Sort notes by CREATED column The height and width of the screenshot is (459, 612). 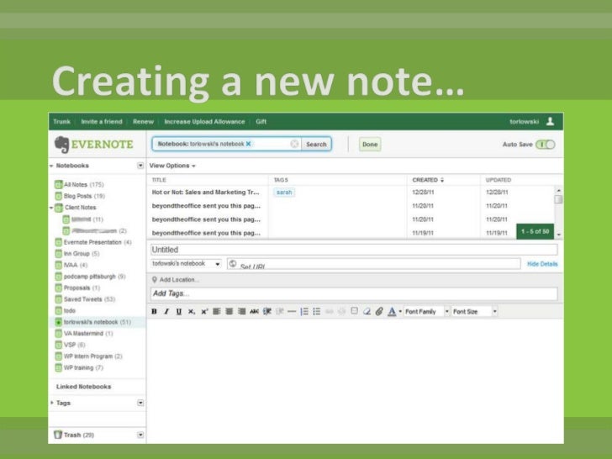pos(428,180)
